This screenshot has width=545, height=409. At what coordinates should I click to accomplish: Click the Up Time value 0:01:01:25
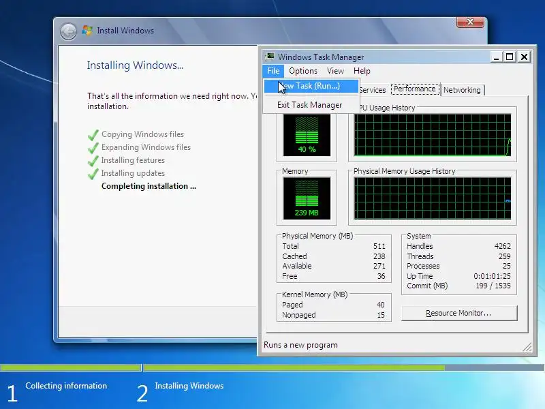tap(492, 276)
